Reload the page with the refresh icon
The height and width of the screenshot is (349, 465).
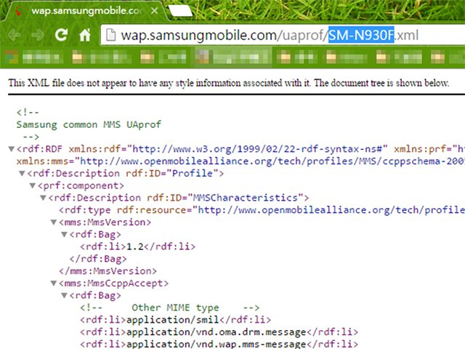(x=61, y=35)
